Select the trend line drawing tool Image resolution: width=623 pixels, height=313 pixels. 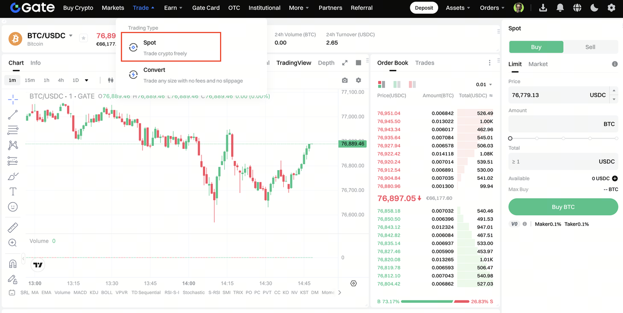coord(13,115)
